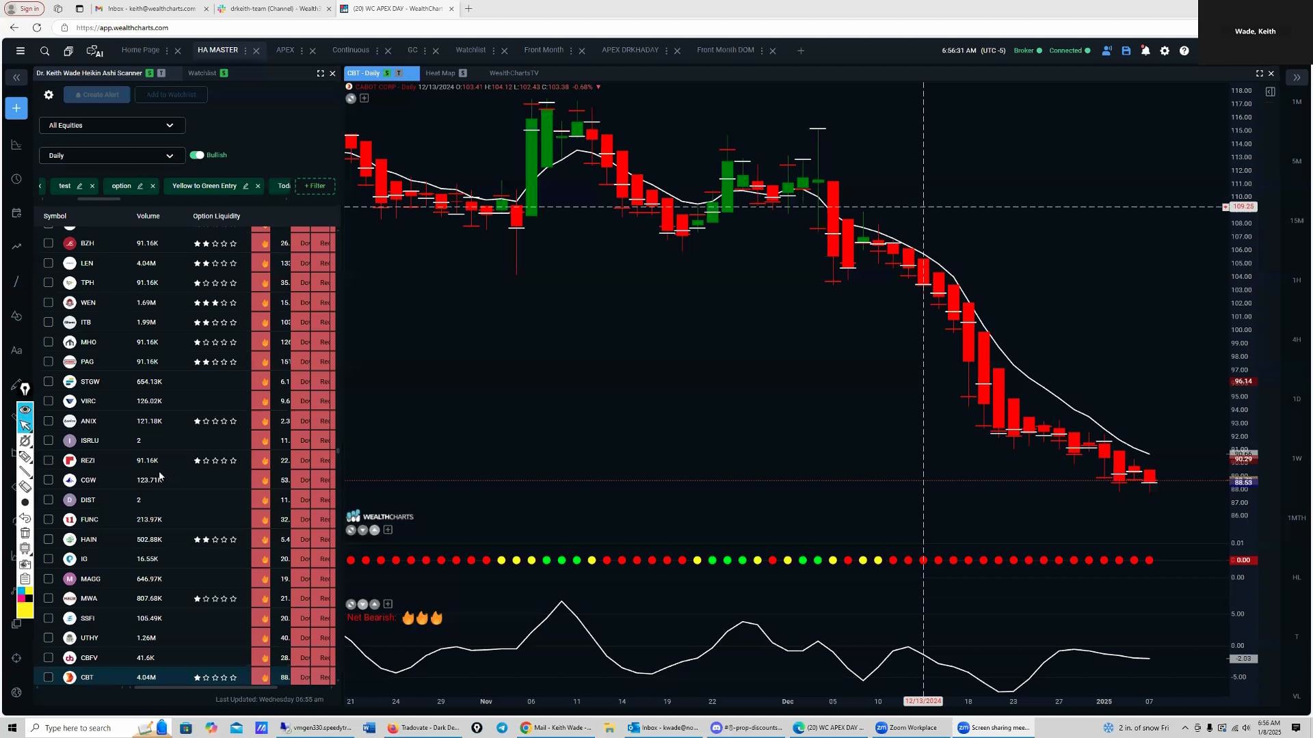Click the blue plus add-widget button

pyautogui.click(x=16, y=108)
